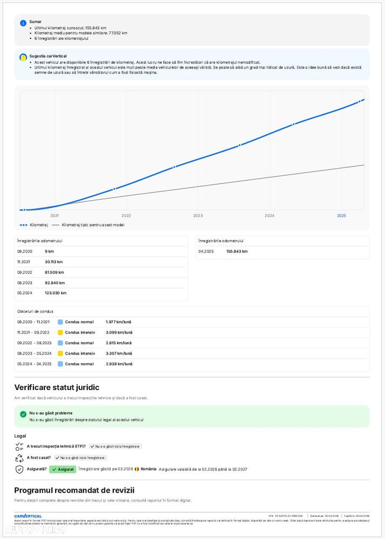
Task: Click the 123.030 km odometer reading
Action: 56,293
